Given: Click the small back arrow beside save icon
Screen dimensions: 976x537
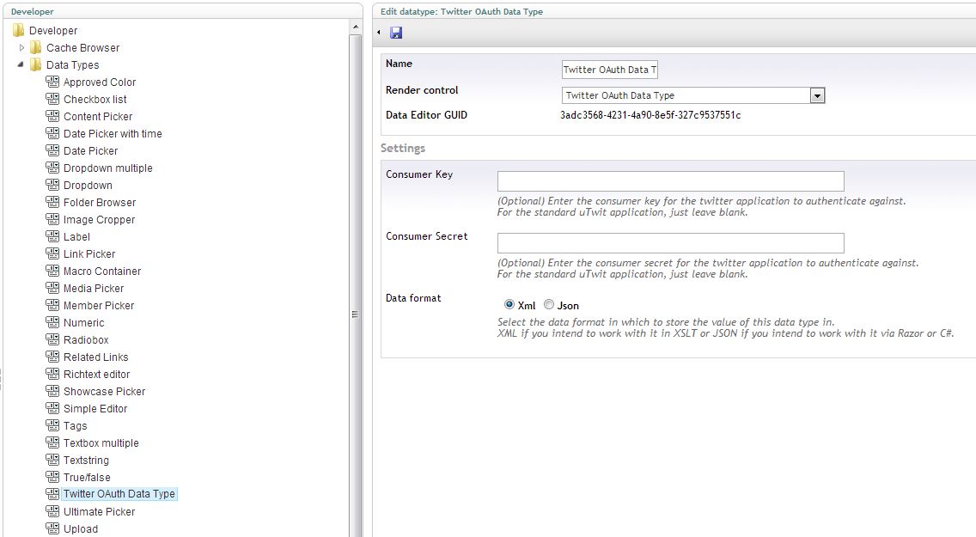Looking at the screenshot, I should [378, 33].
